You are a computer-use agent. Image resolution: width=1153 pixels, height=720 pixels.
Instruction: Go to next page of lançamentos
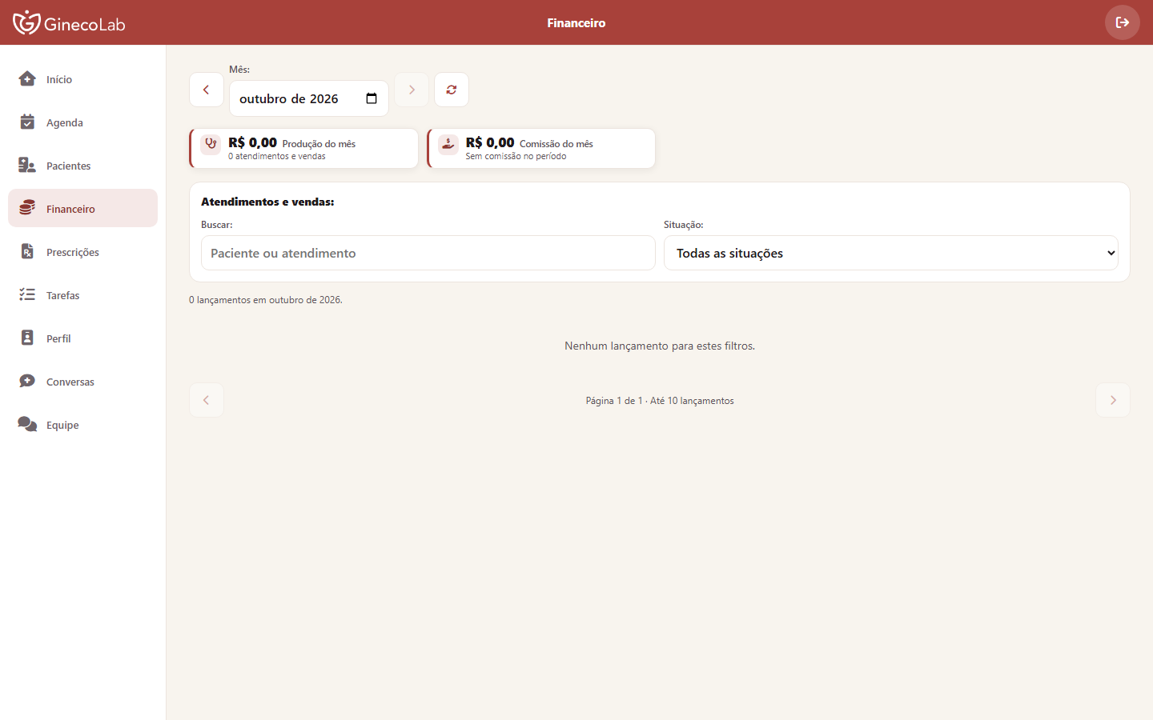(1113, 400)
